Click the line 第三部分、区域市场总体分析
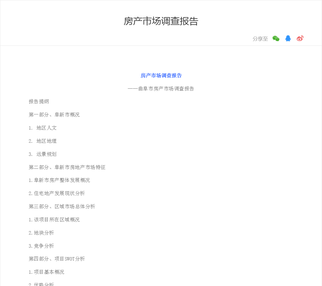This screenshot has width=322, height=286. tap(62, 206)
